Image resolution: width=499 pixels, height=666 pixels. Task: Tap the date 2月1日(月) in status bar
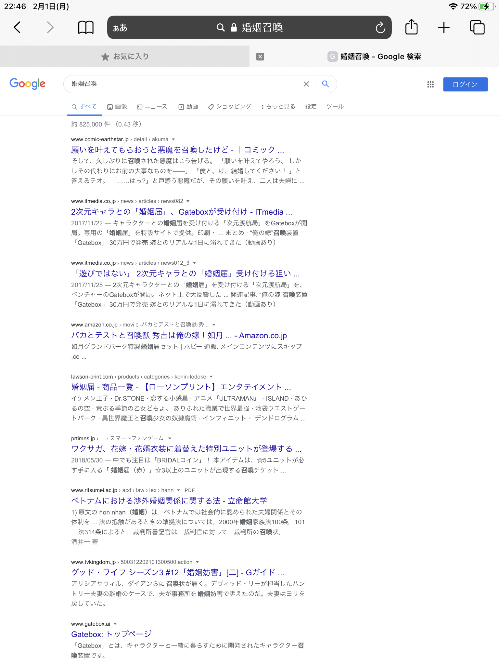tap(51, 7)
